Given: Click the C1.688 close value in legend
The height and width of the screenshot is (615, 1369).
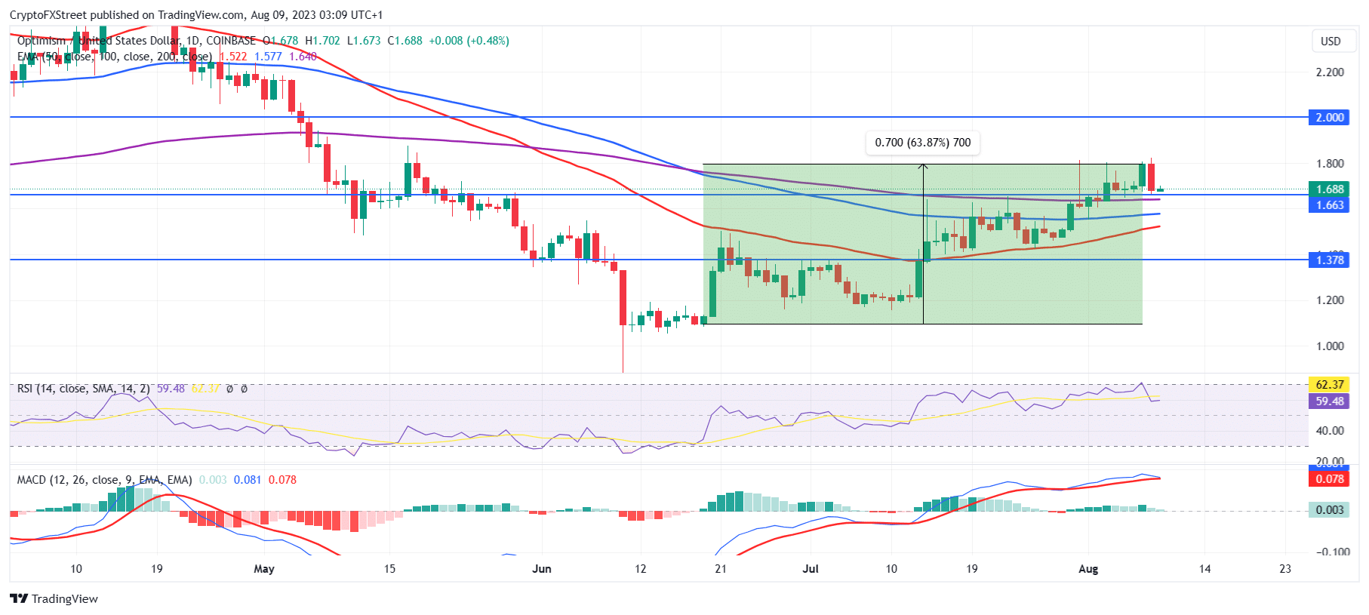Looking at the screenshot, I should pyautogui.click(x=405, y=41).
